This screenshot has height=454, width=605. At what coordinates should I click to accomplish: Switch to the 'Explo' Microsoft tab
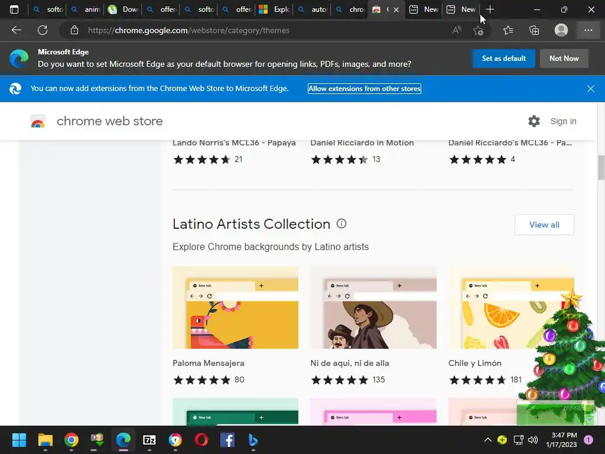pos(274,9)
